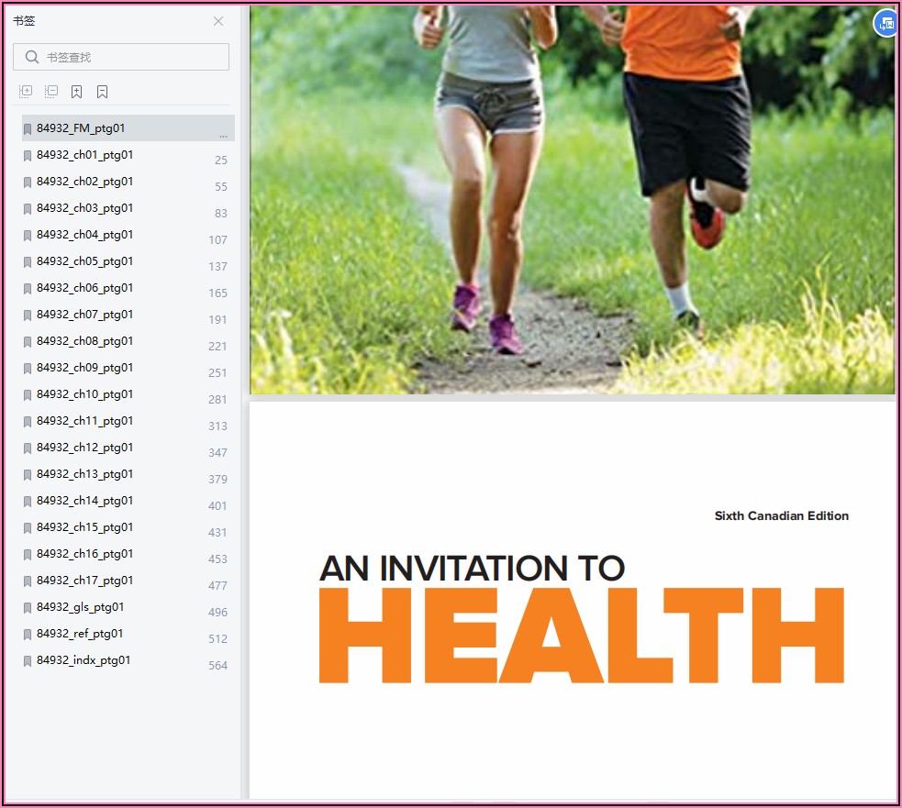902x808 pixels.
Task: Click the bookmark icon beside 84932_ref_ptg01
Action: [x=27, y=635]
